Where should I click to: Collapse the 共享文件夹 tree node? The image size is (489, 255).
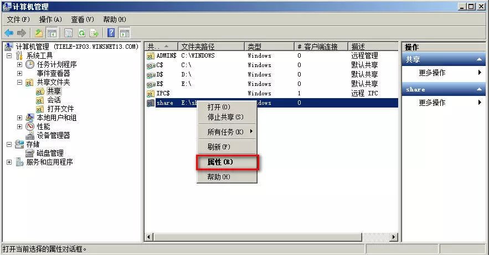pyautogui.click(x=19, y=82)
